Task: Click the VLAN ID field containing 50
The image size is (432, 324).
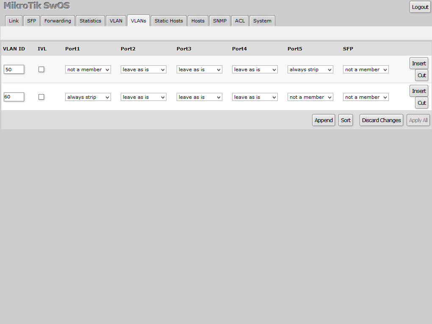Action: pos(14,69)
